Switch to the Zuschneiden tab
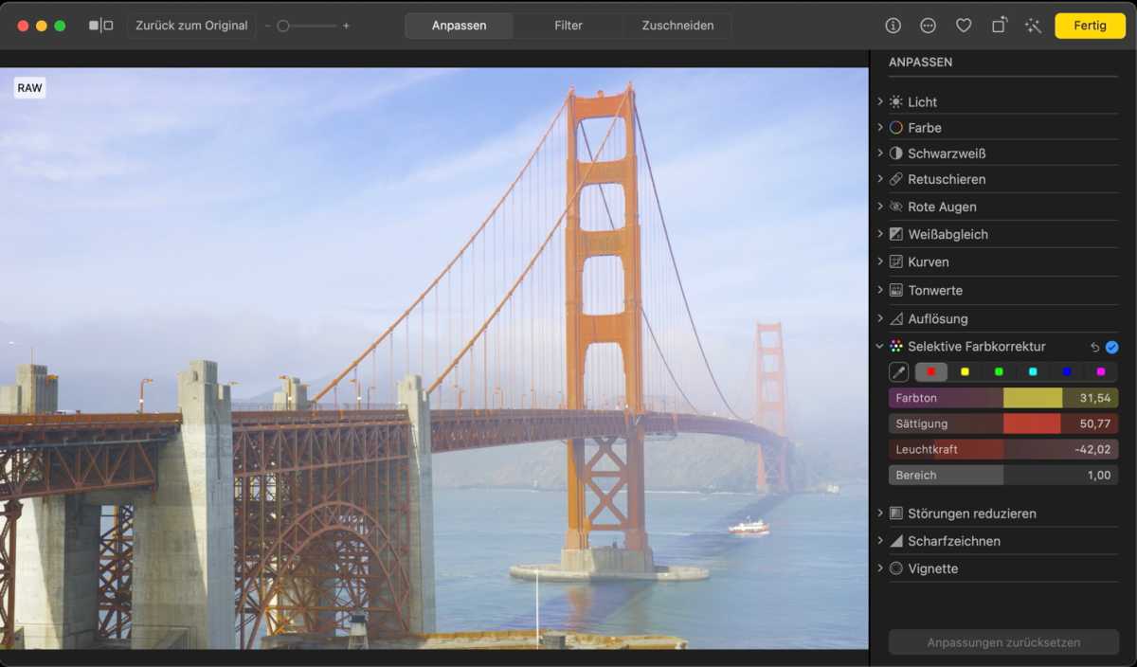The height and width of the screenshot is (667, 1137). (x=677, y=26)
